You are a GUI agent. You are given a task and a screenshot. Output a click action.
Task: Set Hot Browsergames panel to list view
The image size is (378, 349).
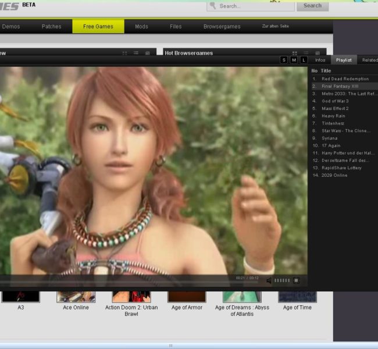306,53
